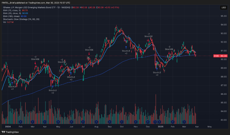The image size is (230, 135).
Task: Select the iShares J.P. Morgan ETF title legend
Action: click(36, 7)
